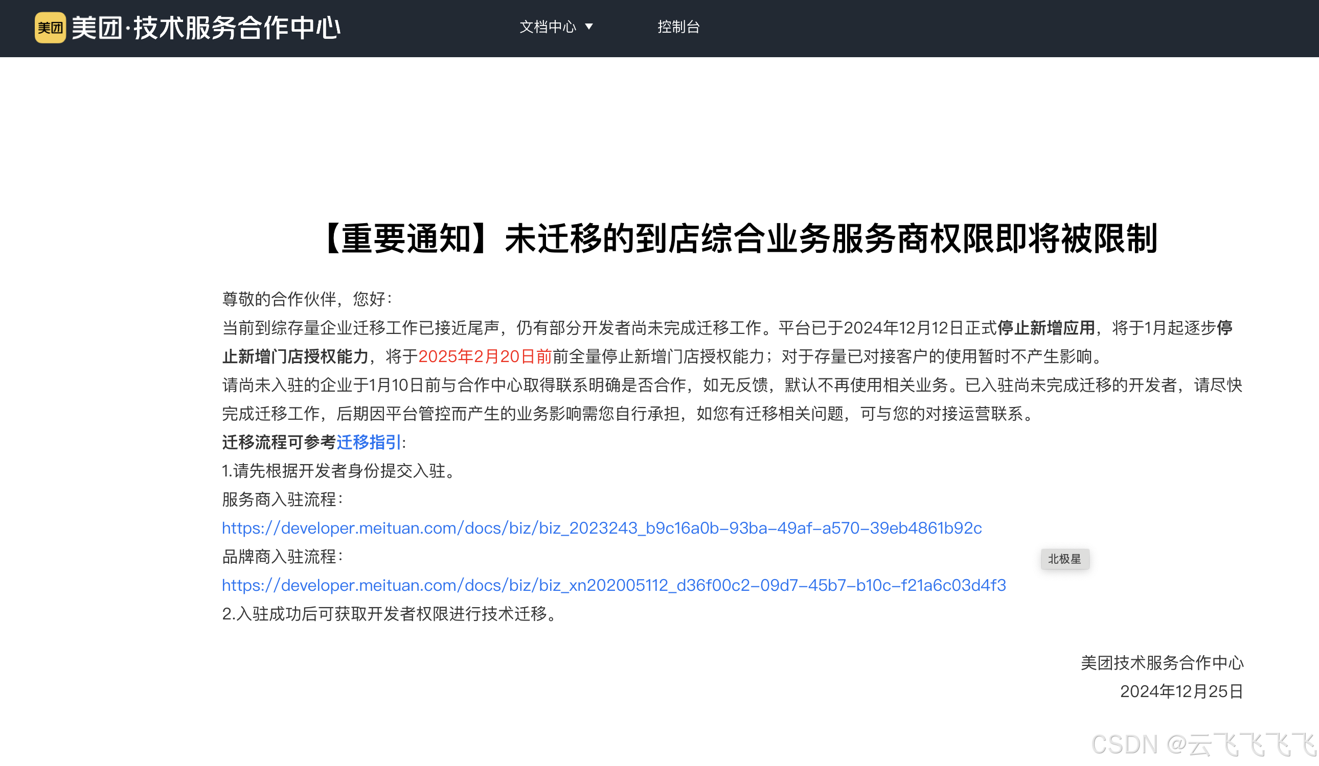This screenshot has width=1319, height=766.
Task: Click the 北极星 tooltip badge
Action: (x=1064, y=559)
